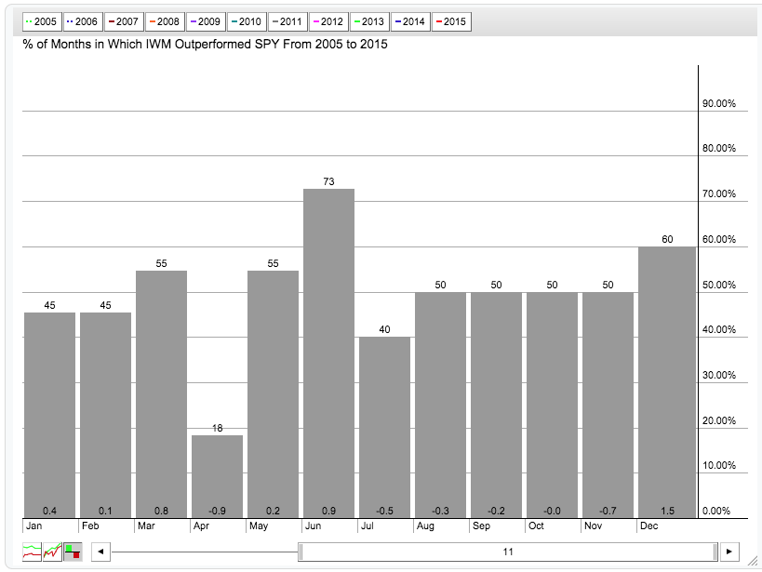Click the March bar with 0.8 value

click(x=161, y=394)
